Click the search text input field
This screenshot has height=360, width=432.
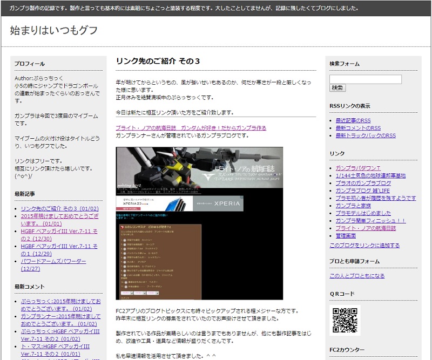tap(366, 79)
